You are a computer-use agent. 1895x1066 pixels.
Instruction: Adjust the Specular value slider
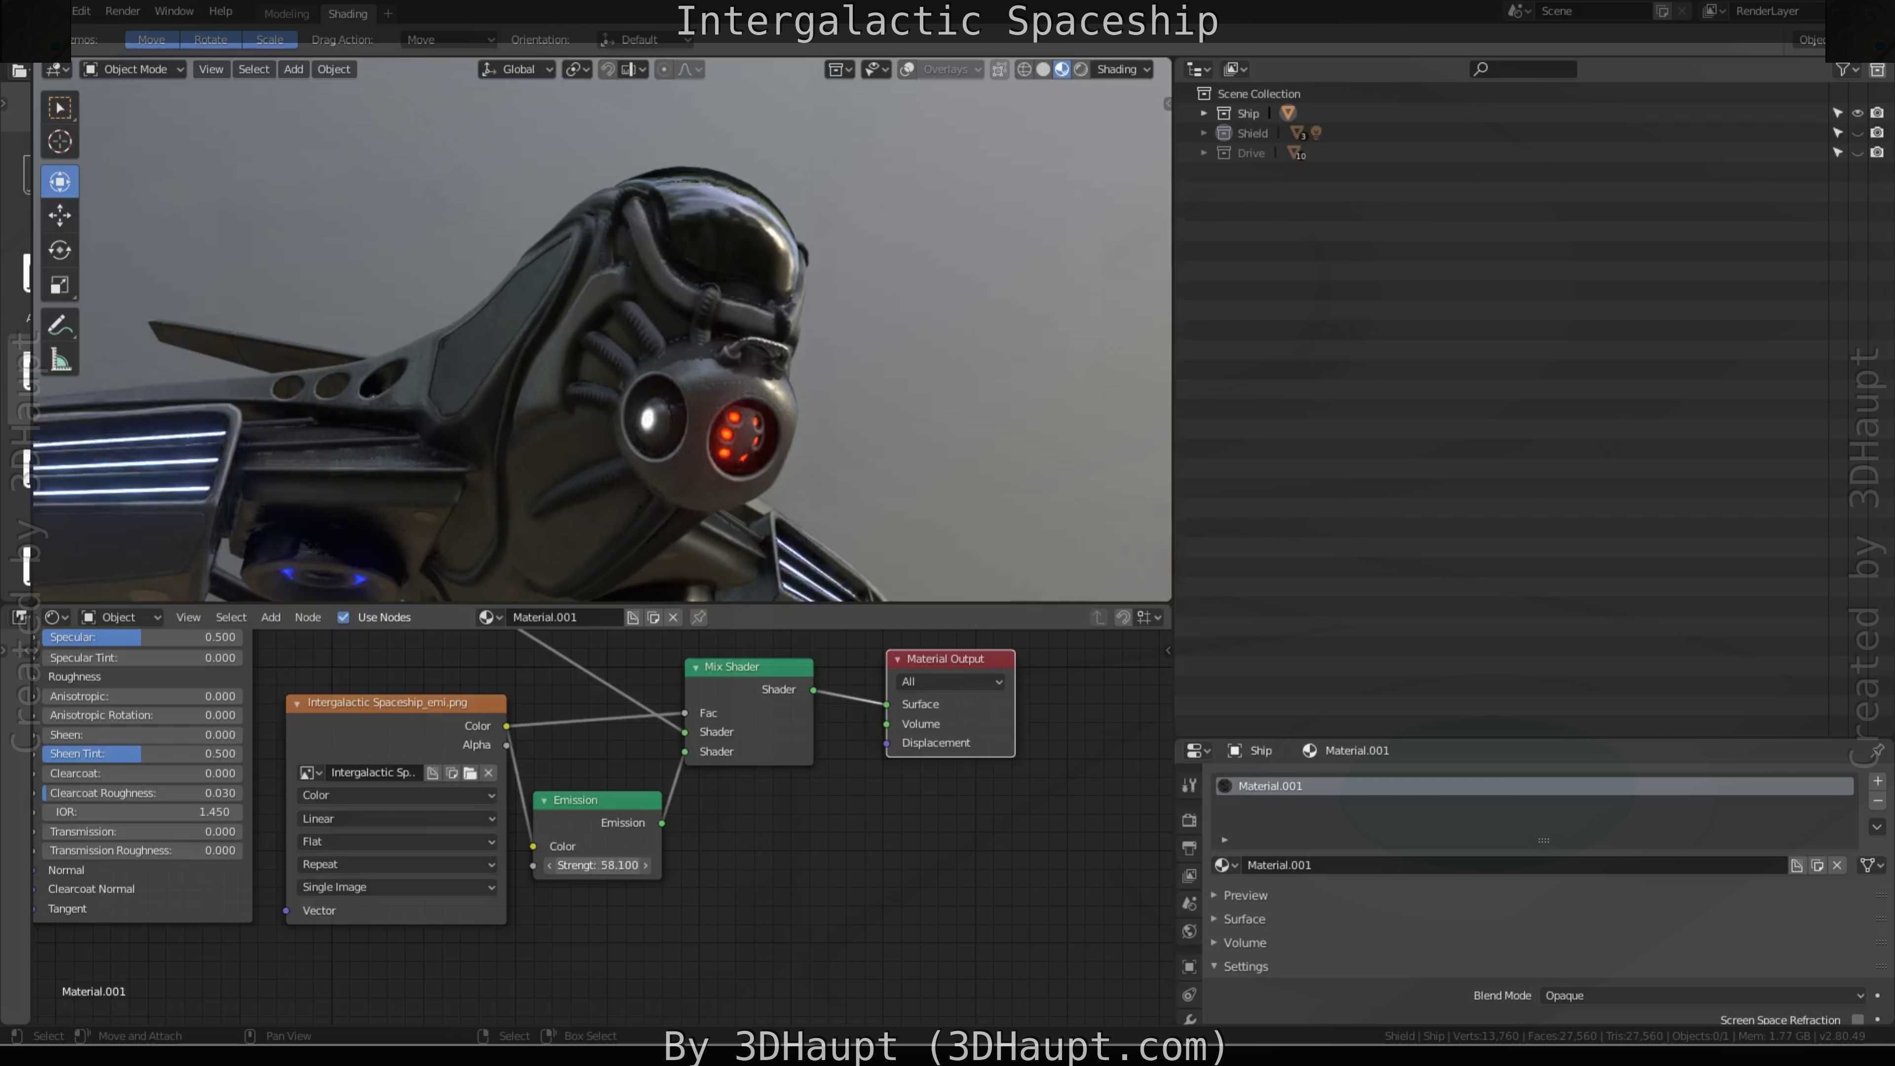point(142,637)
